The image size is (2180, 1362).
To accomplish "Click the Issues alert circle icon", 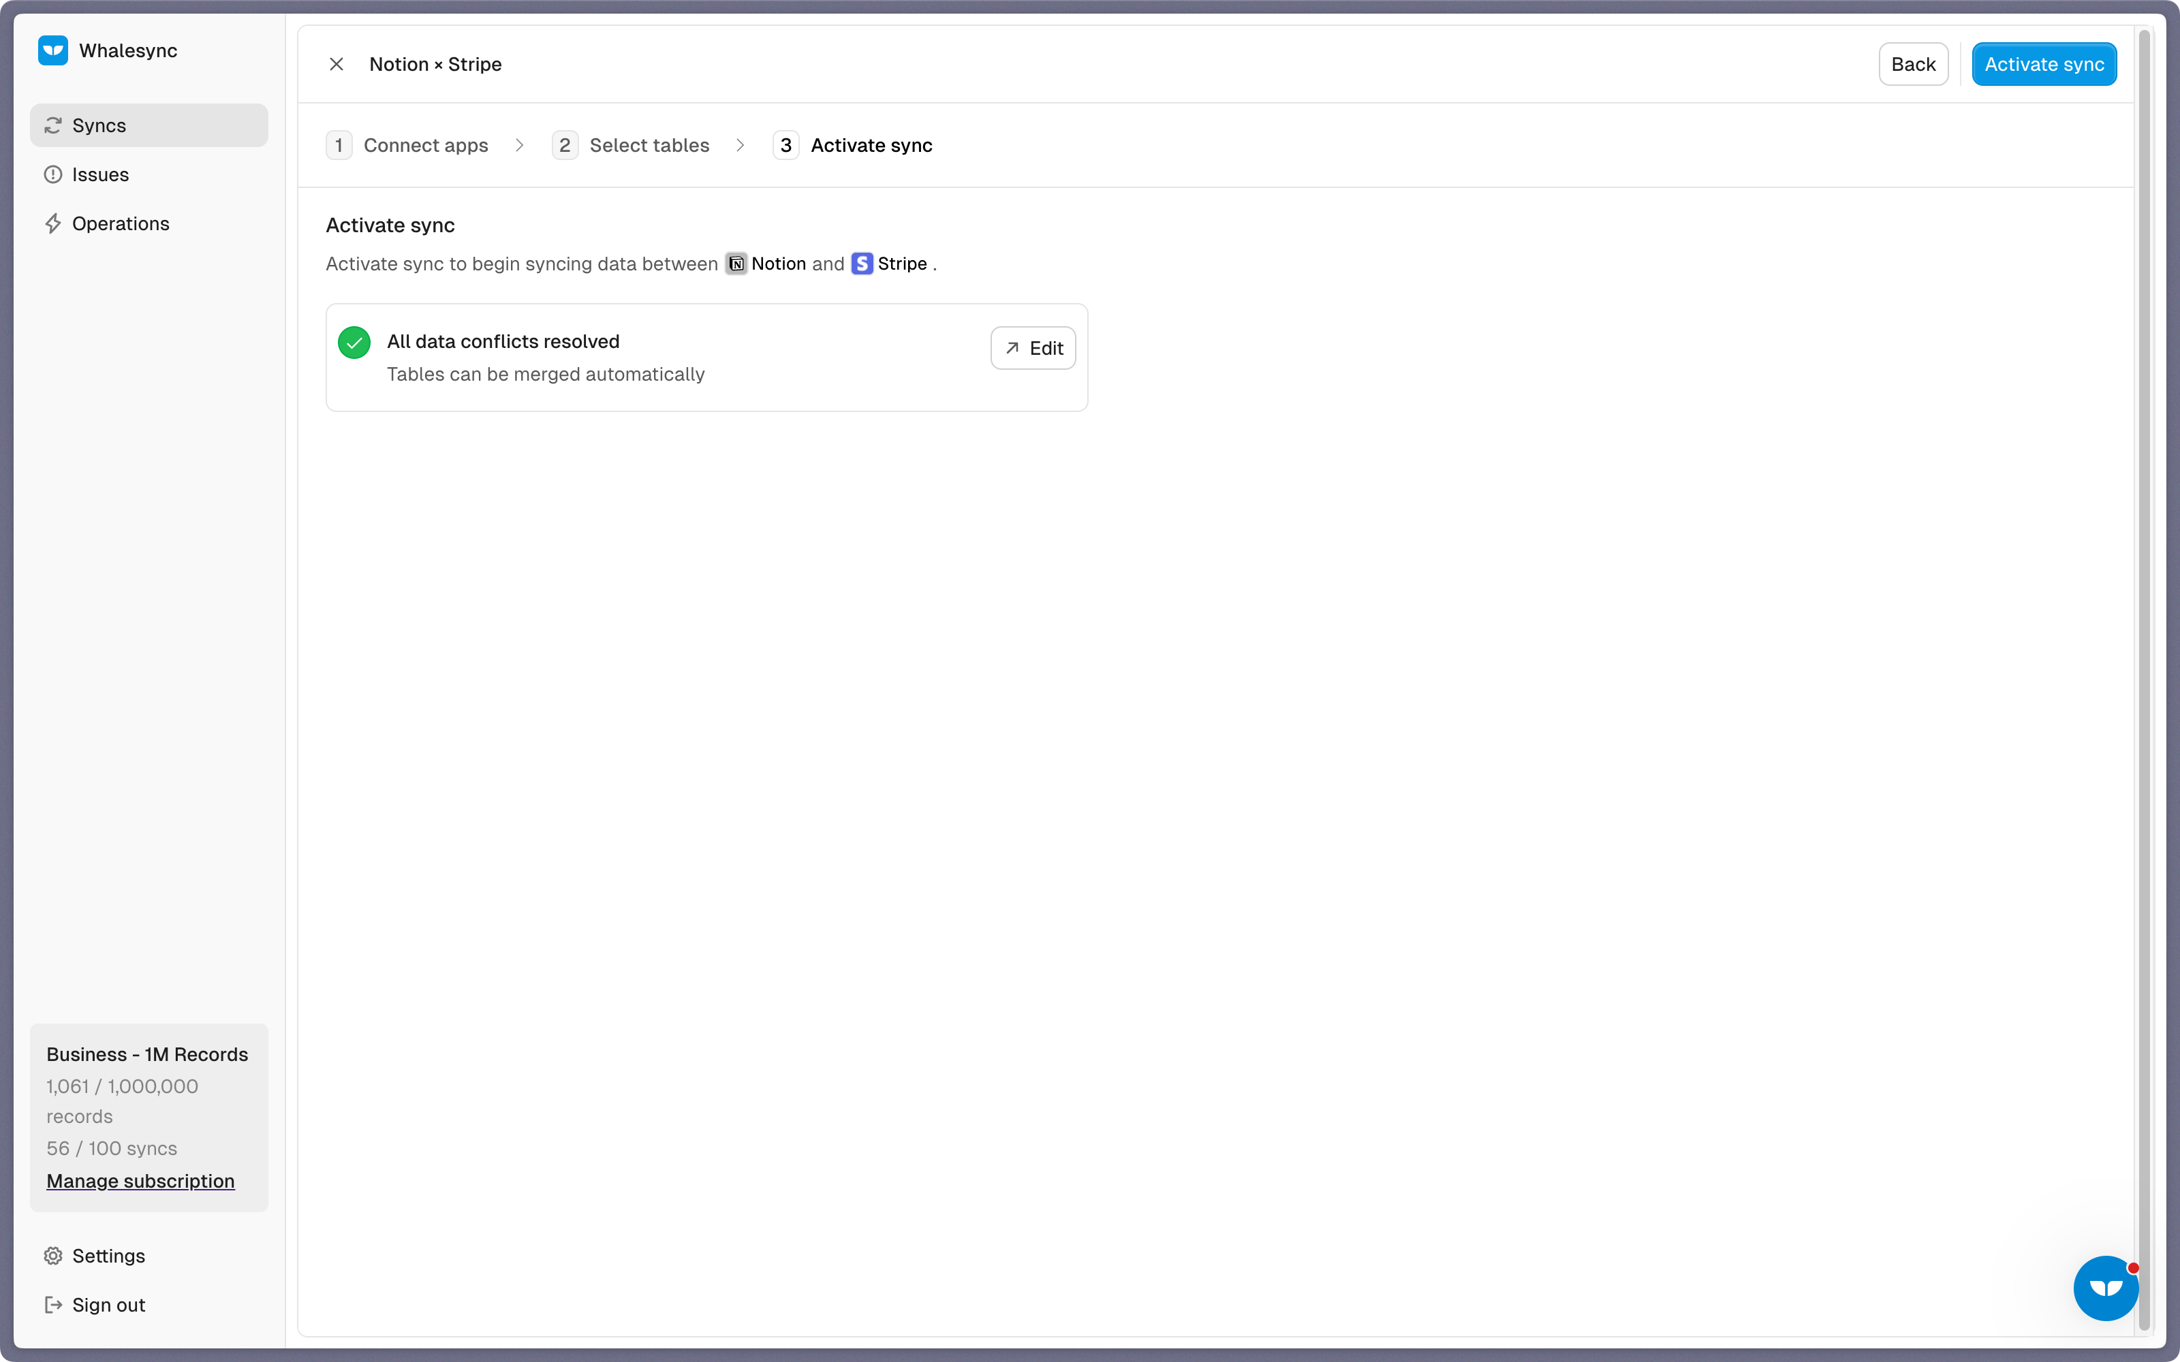I will (x=53, y=175).
